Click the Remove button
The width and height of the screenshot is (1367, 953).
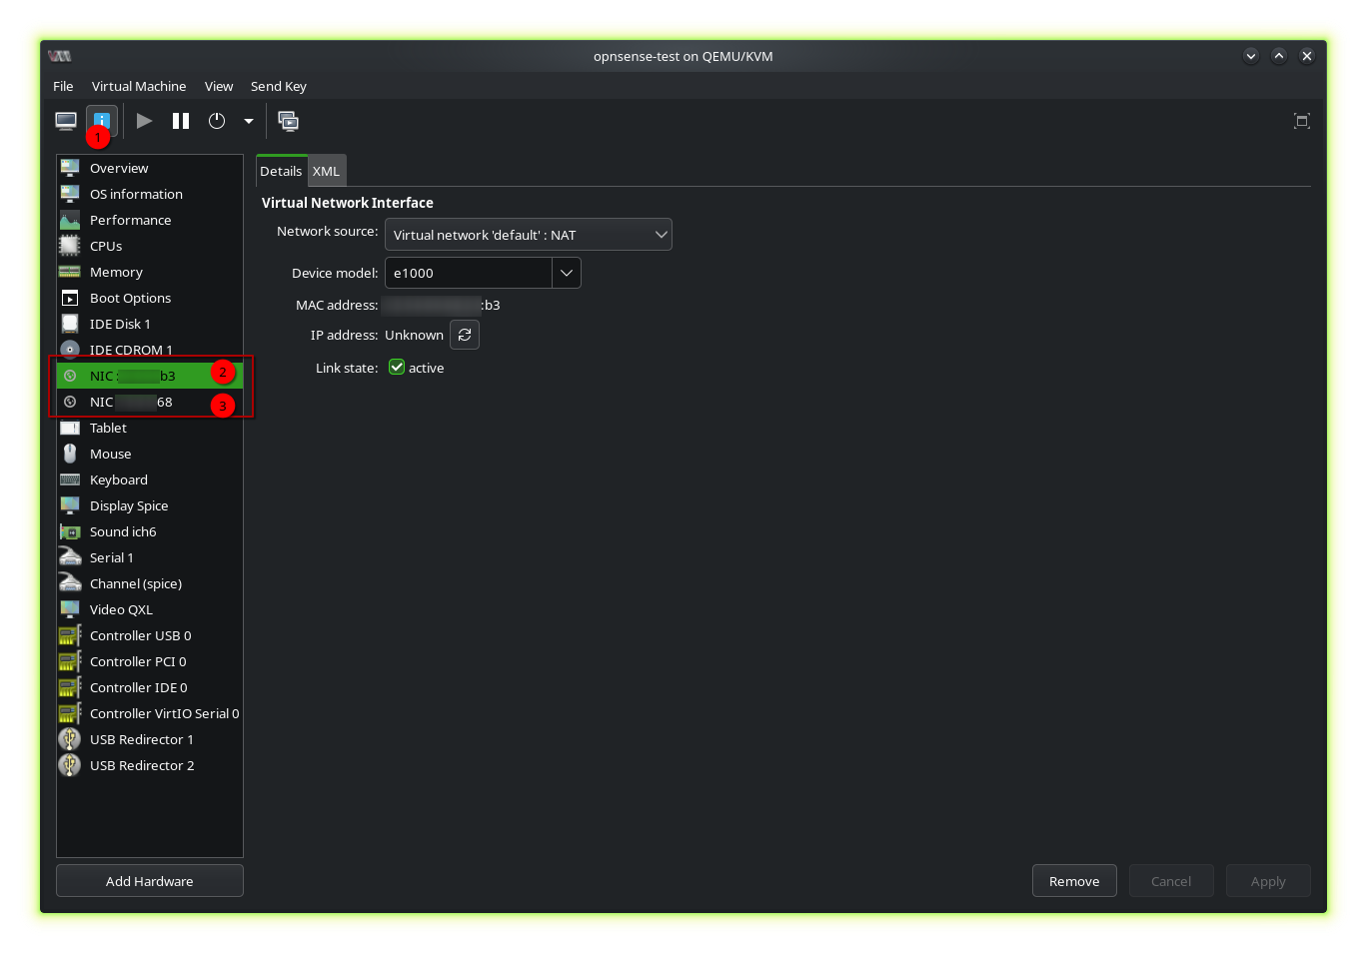[x=1074, y=881]
